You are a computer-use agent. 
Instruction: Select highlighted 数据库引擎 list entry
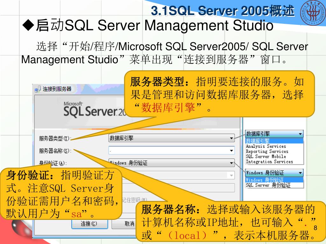(274, 141)
